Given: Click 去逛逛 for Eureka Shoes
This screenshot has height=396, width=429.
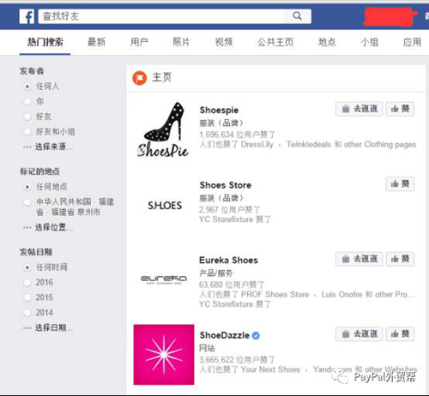Looking at the screenshot, I should coord(360,259).
